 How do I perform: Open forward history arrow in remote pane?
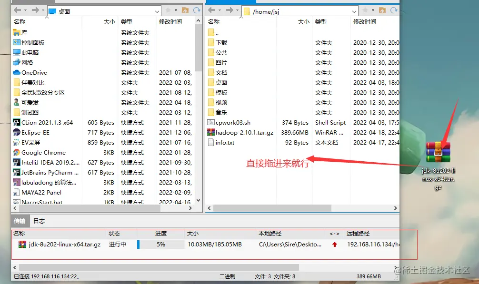tap(237, 10)
